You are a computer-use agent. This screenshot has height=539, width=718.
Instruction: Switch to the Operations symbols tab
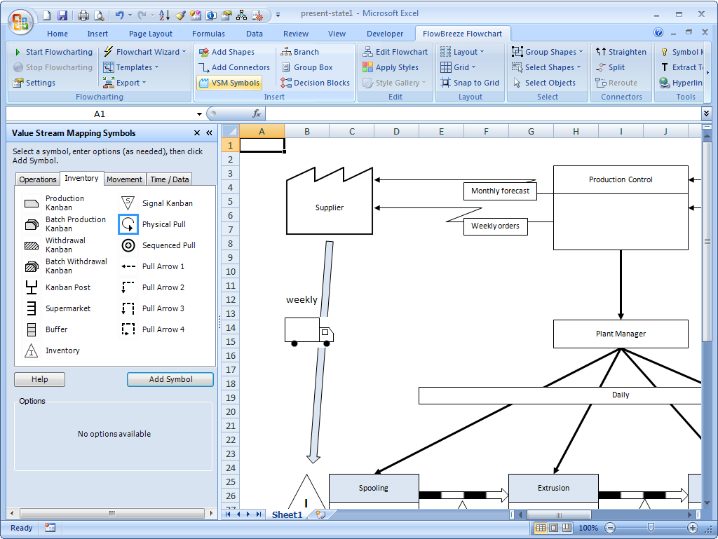38,179
